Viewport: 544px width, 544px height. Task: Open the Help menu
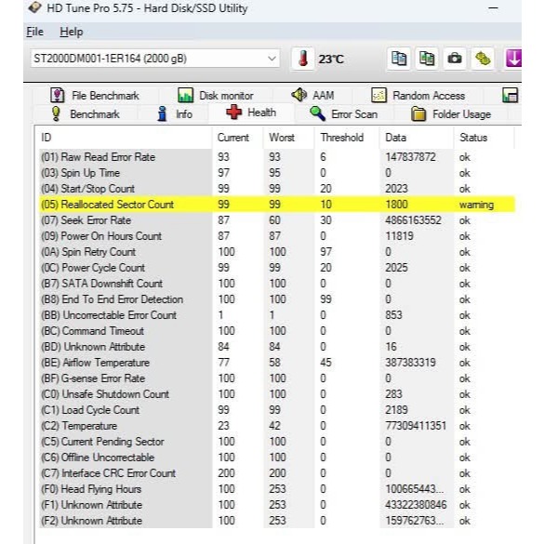(x=71, y=32)
